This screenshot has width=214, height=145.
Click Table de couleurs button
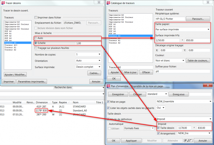pos(198,60)
